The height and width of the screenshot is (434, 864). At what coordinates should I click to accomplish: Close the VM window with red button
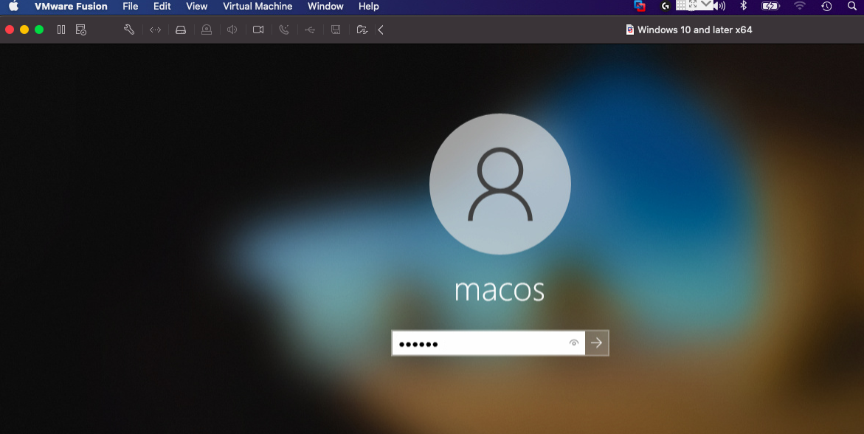click(10, 30)
